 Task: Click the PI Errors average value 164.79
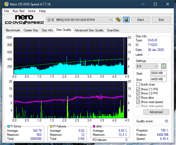click(x=37, y=131)
